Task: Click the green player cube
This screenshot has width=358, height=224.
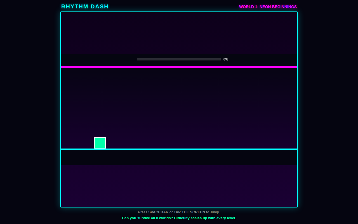Action: click(100, 143)
